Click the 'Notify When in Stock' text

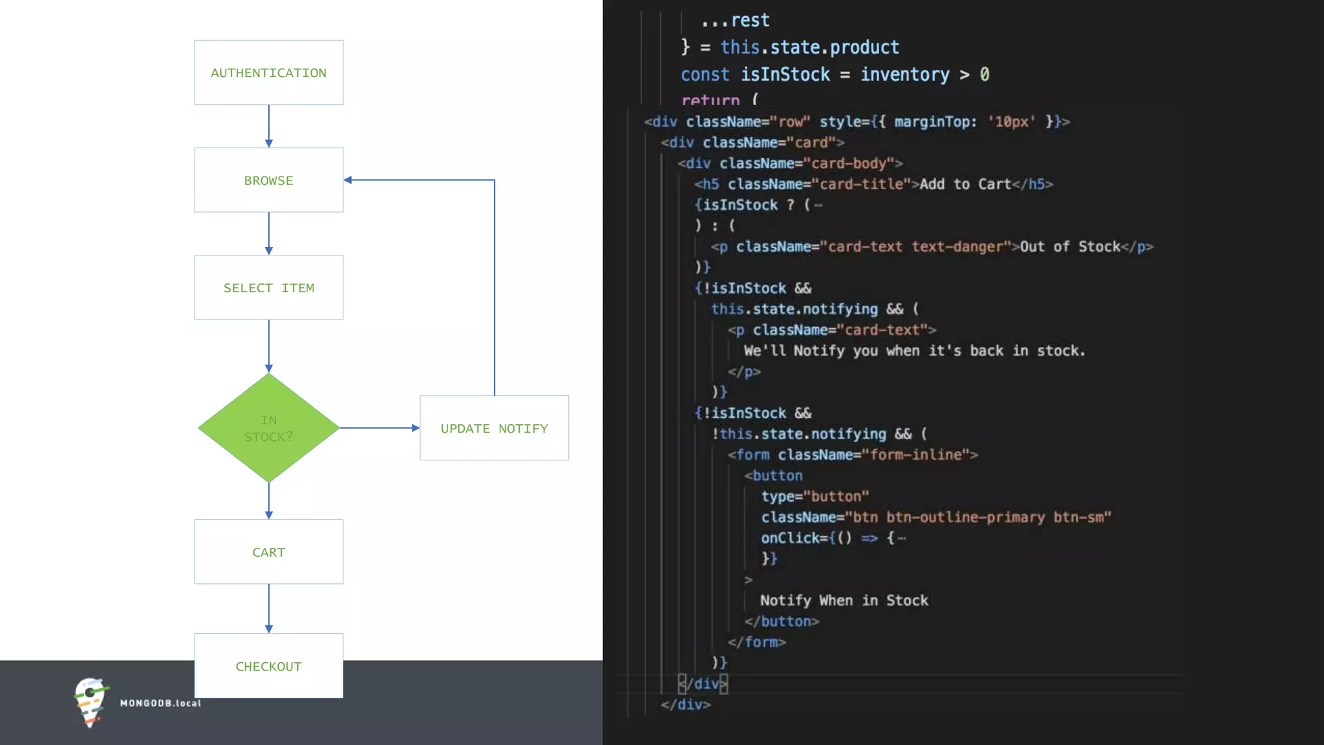point(844,600)
